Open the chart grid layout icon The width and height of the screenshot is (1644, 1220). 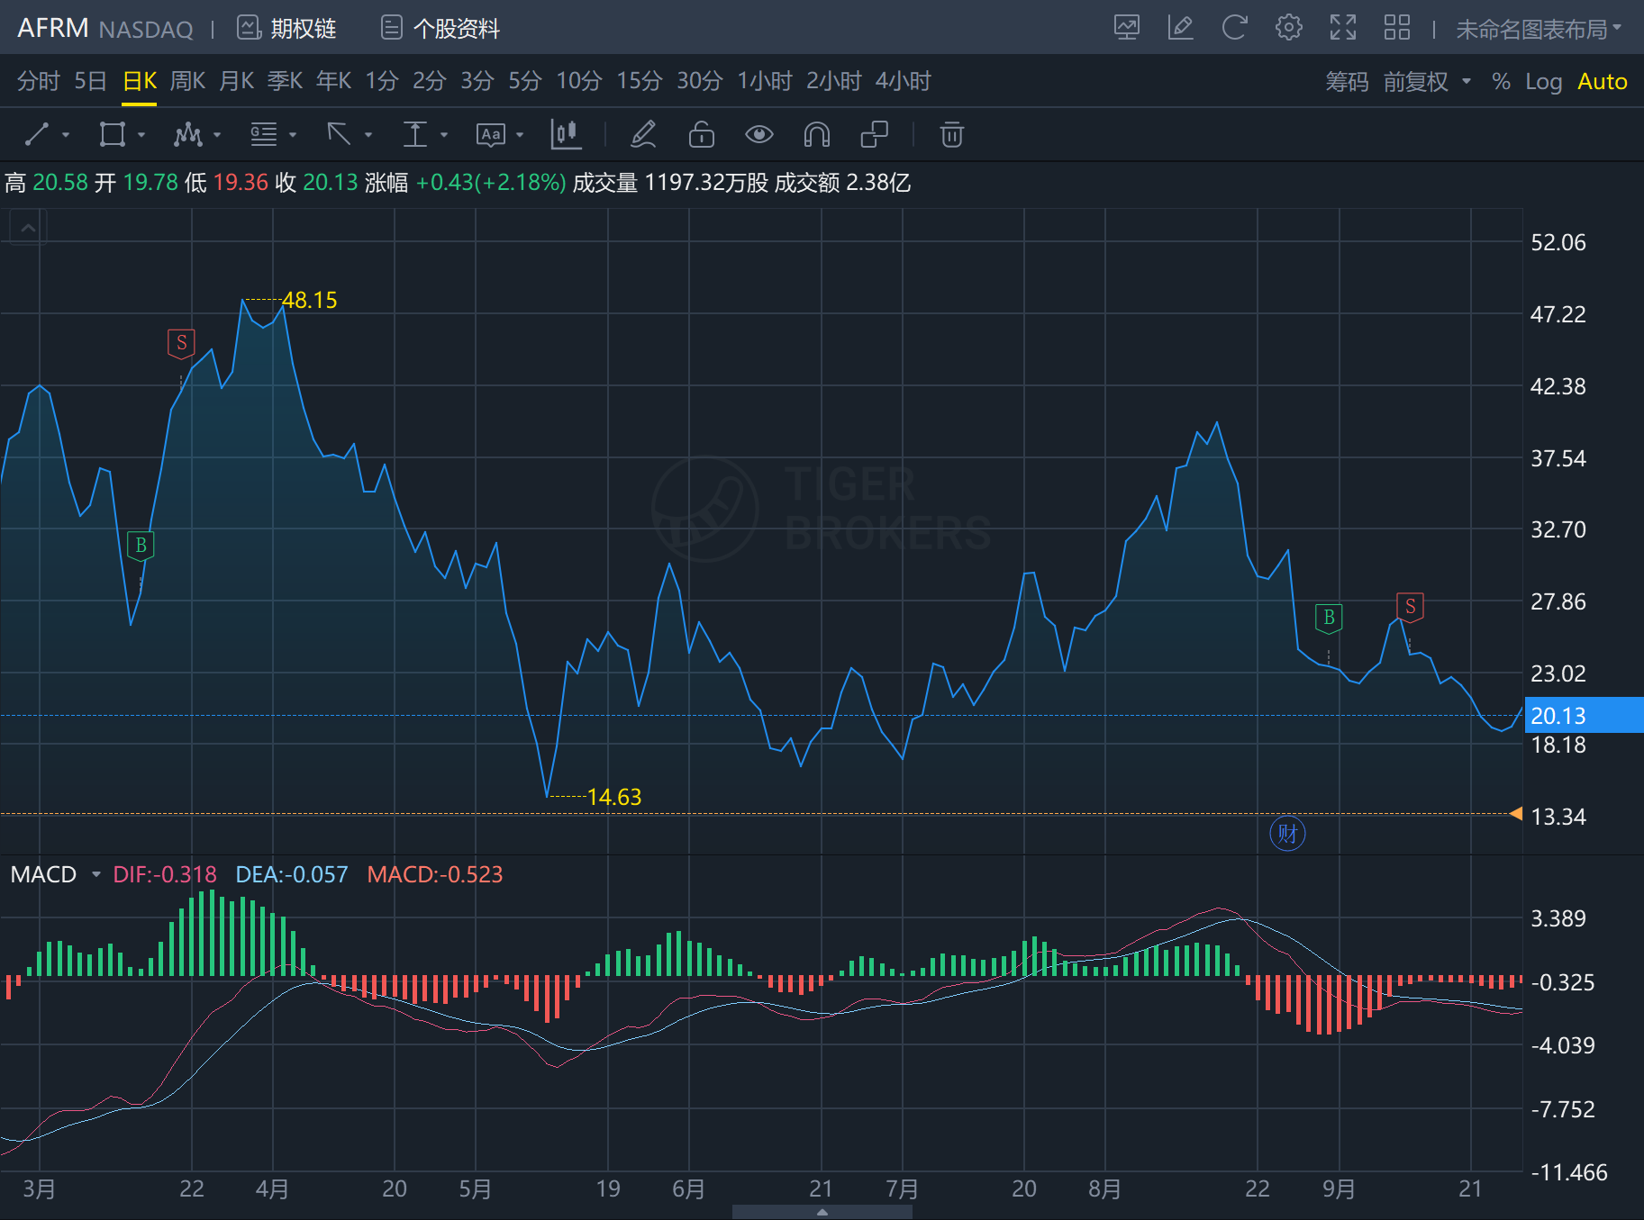(x=1396, y=28)
